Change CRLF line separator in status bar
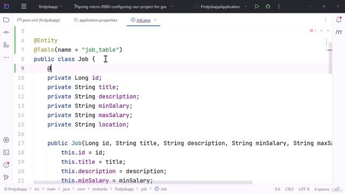Image resolution: width=345 pixels, height=194 pixels. click(x=289, y=189)
